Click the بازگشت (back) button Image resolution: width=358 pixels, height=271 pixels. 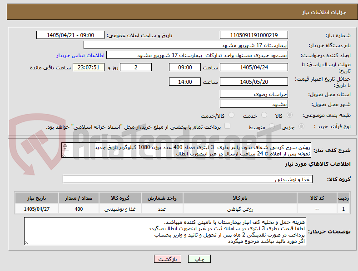pos(168,259)
